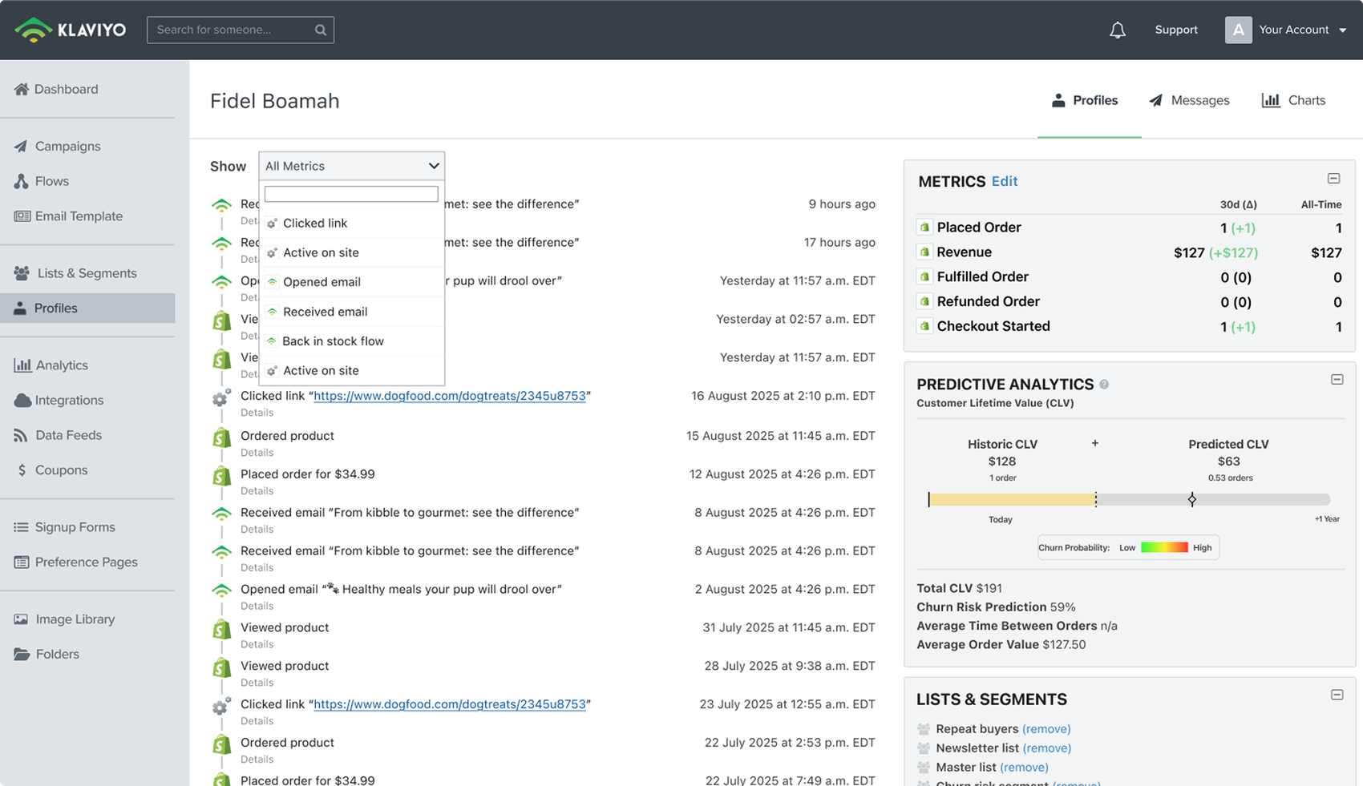Image resolution: width=1363 pixels, height=786 pixels.
Task: Toggle the All Metrics dropdown
Action: click(351, 166)
